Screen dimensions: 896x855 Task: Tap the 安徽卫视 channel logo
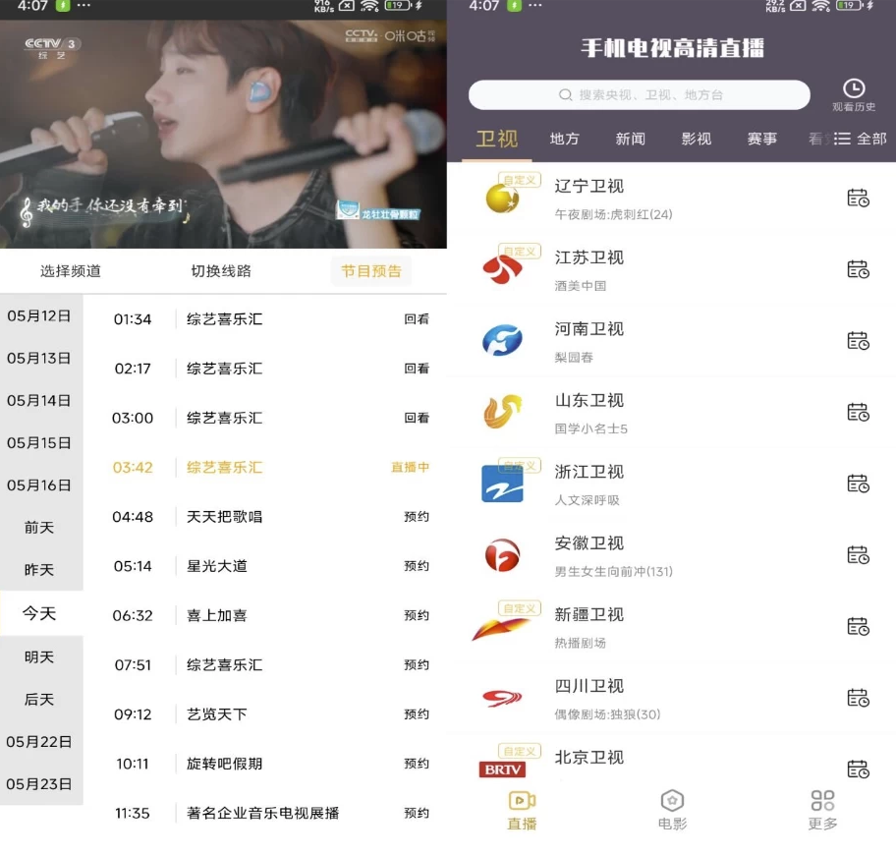coord(502,555)
